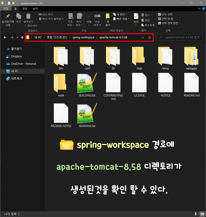The width and height of the screenshot is (206, 217).
Task: Select Dropbox in sidebar
Action: click(x=14, y=56)
